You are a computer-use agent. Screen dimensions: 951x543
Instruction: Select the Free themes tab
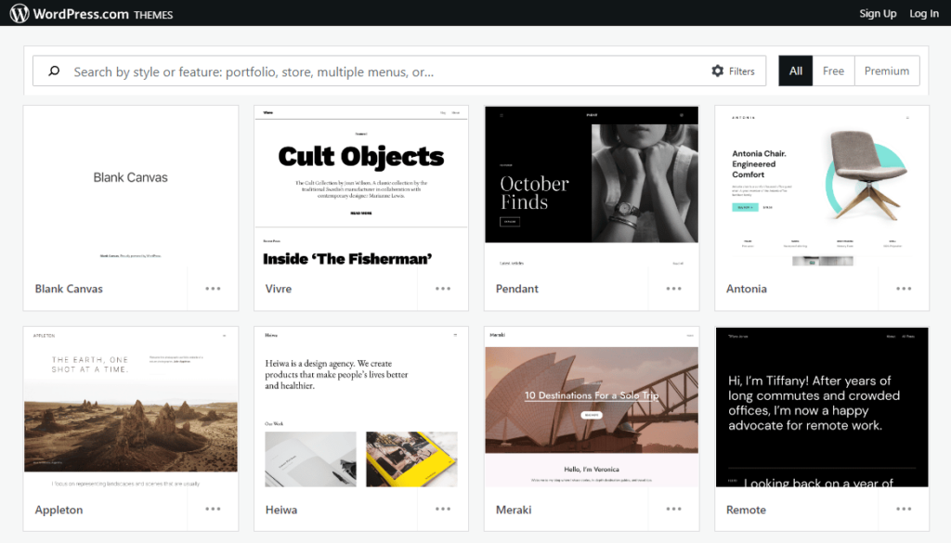pos(833,71)
